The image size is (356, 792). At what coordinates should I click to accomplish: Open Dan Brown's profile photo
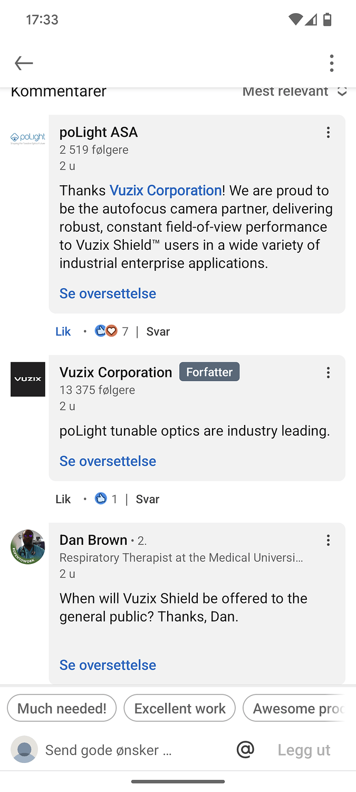[28, 547]
